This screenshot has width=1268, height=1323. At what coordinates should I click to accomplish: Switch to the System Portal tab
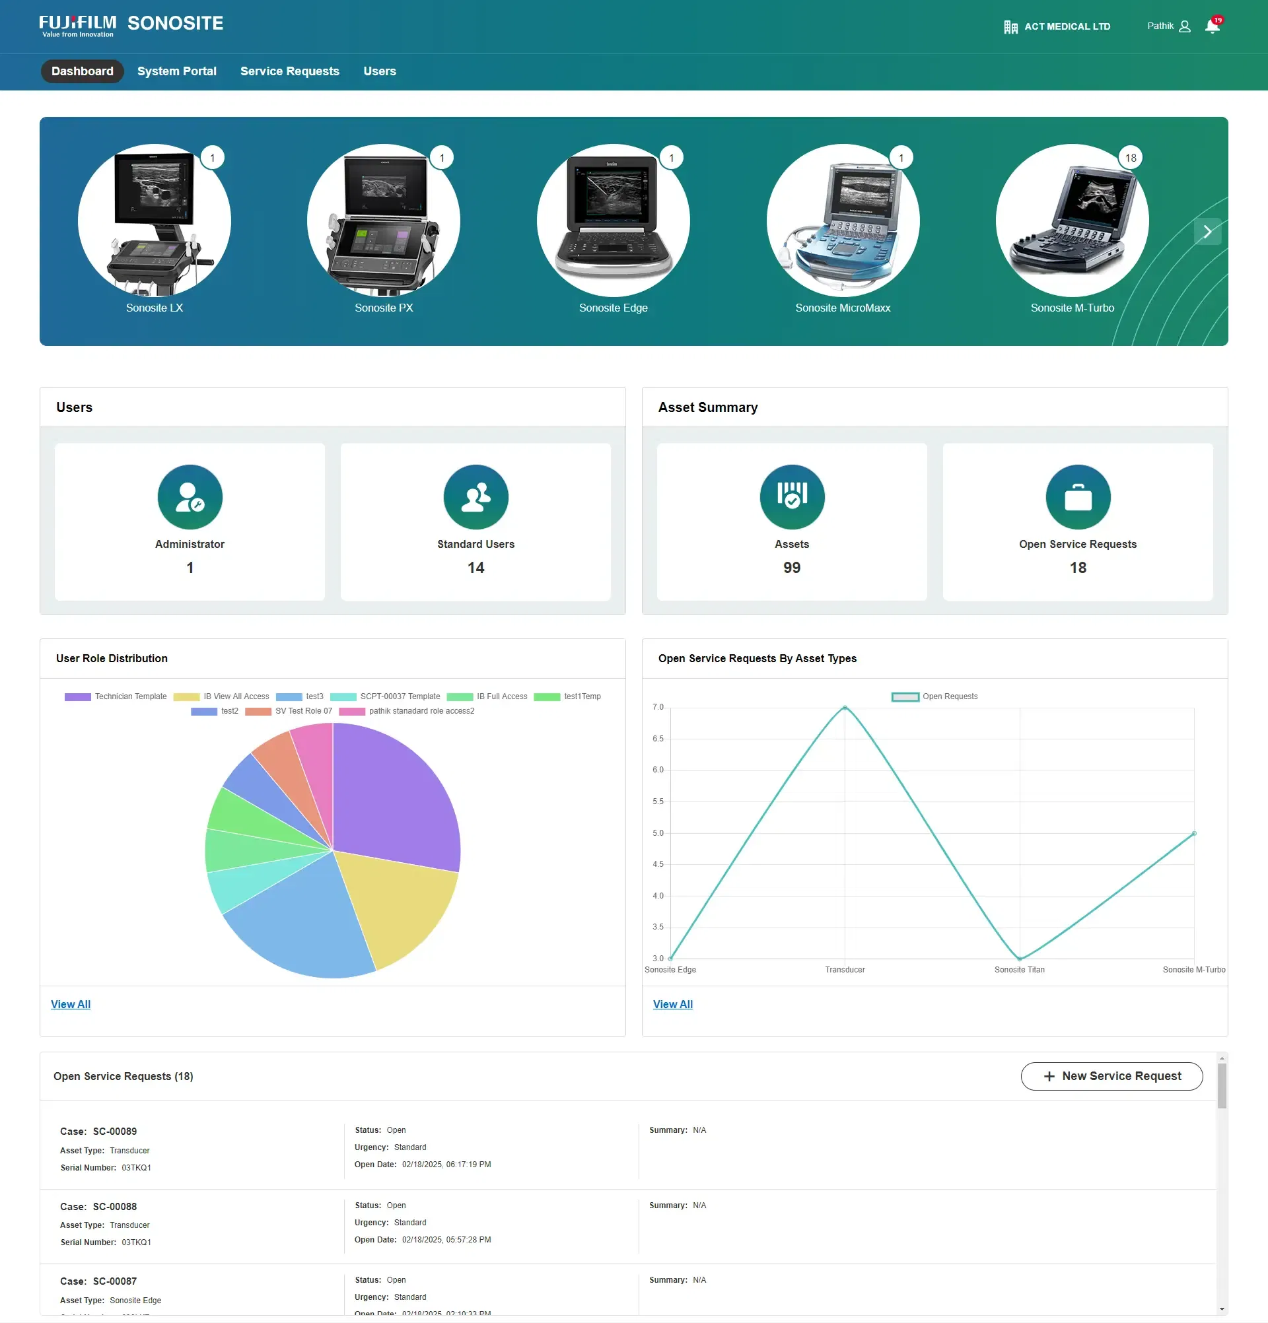pos(176,71)
